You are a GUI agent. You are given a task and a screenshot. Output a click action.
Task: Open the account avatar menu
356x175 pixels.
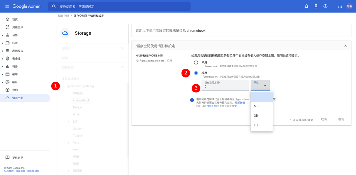(x=349, y=6)
